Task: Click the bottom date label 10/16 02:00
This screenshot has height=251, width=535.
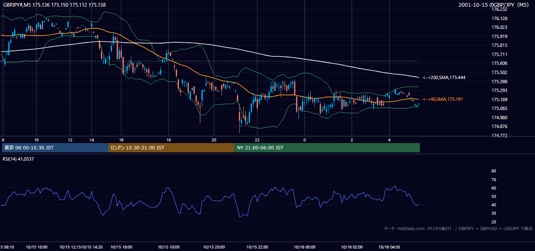Action: coord(352,247)
